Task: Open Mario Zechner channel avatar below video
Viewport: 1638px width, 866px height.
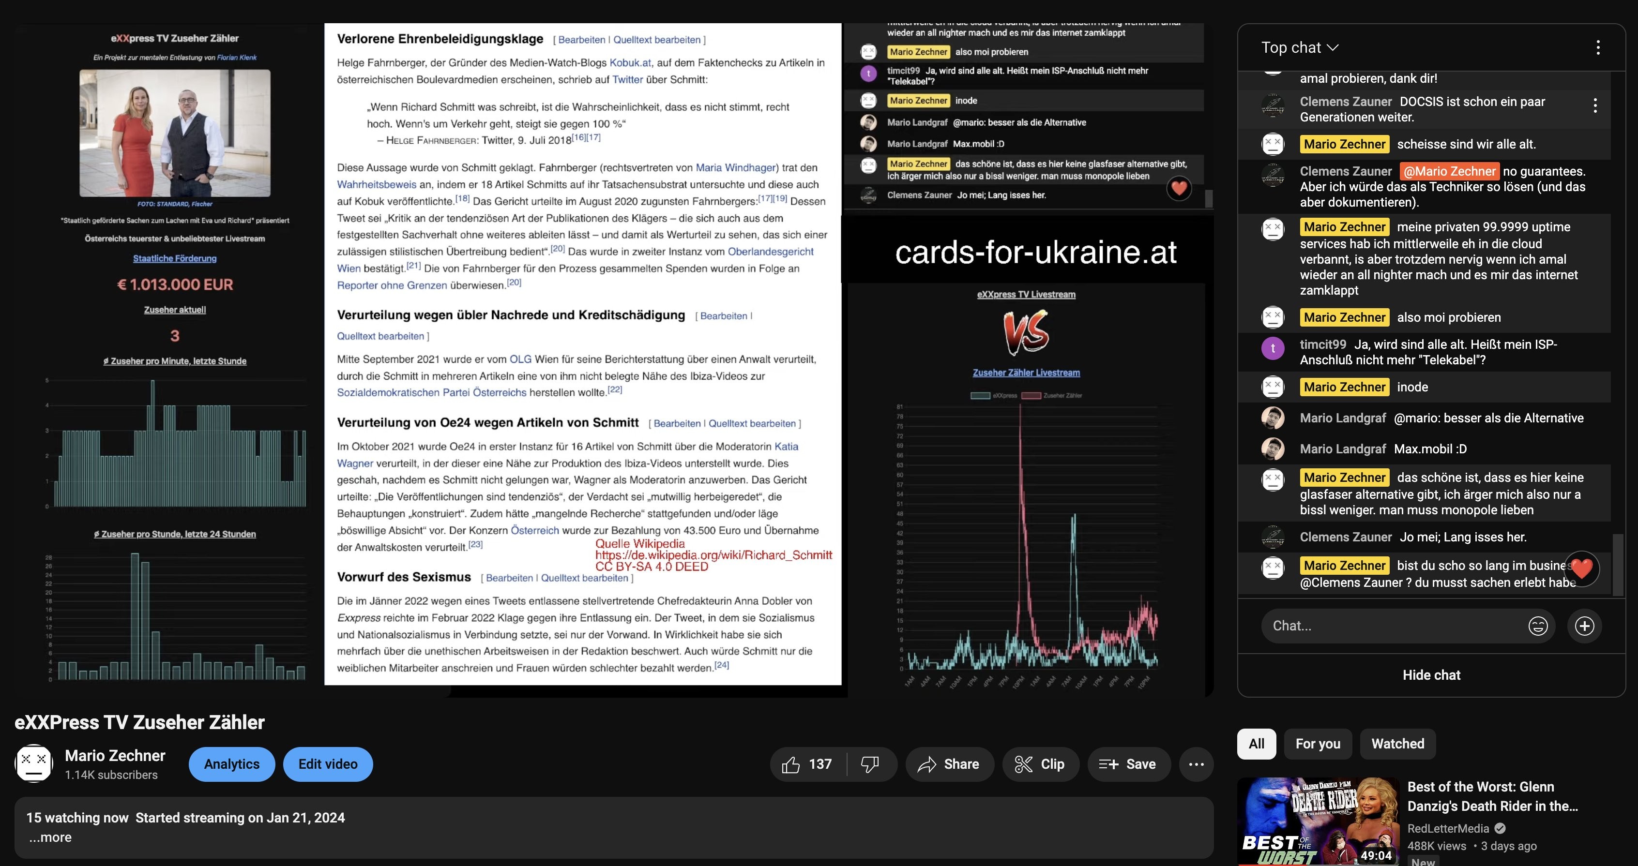Action: [x=34, y=764]
